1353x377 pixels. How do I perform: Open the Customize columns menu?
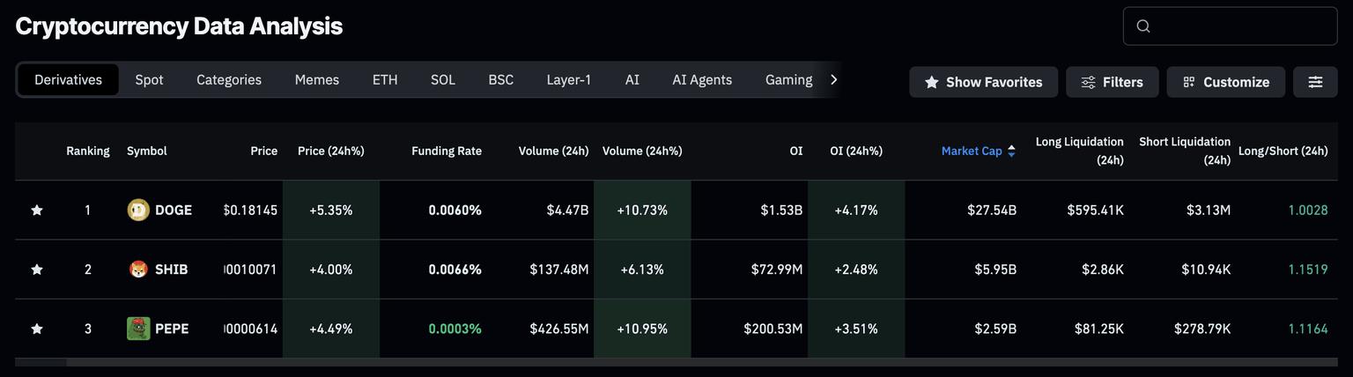tap(1225, 82)
